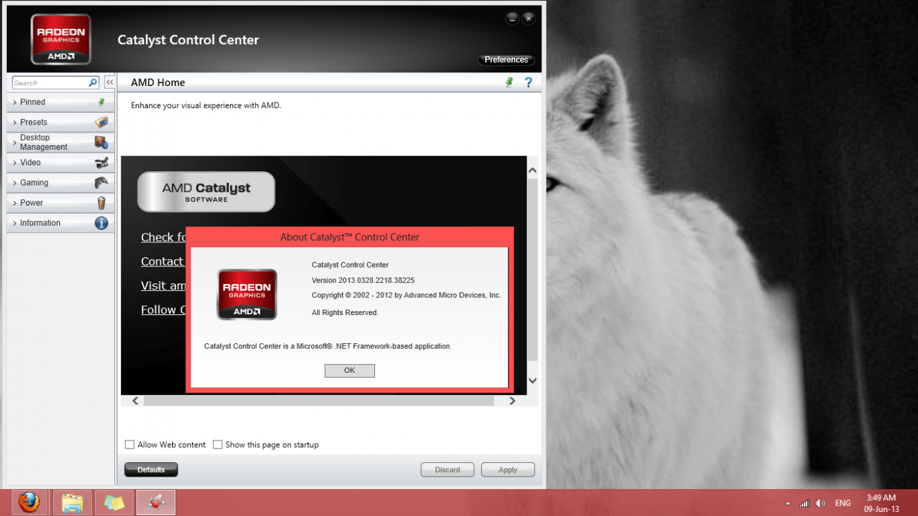Image resolution: width=918 pixels, height=516 pixels.
Task: Click the 'All Rights Reserved.' text
Action: pos(345,312)
